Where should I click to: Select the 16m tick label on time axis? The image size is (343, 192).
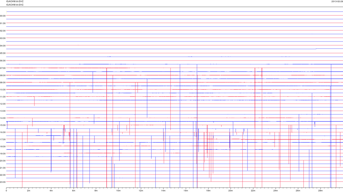tap(185, 191)
